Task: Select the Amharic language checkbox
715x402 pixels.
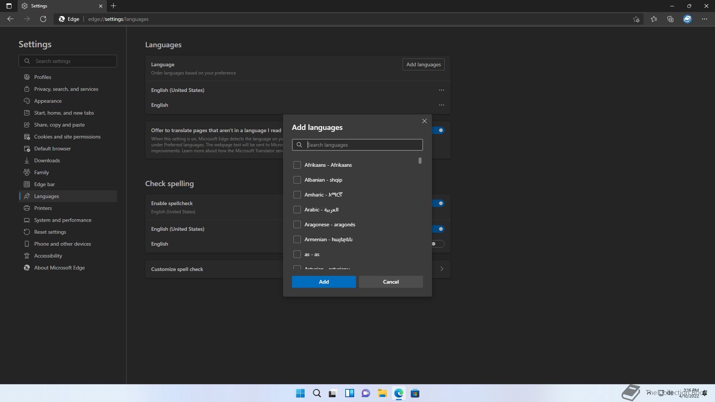Action: 297,195
